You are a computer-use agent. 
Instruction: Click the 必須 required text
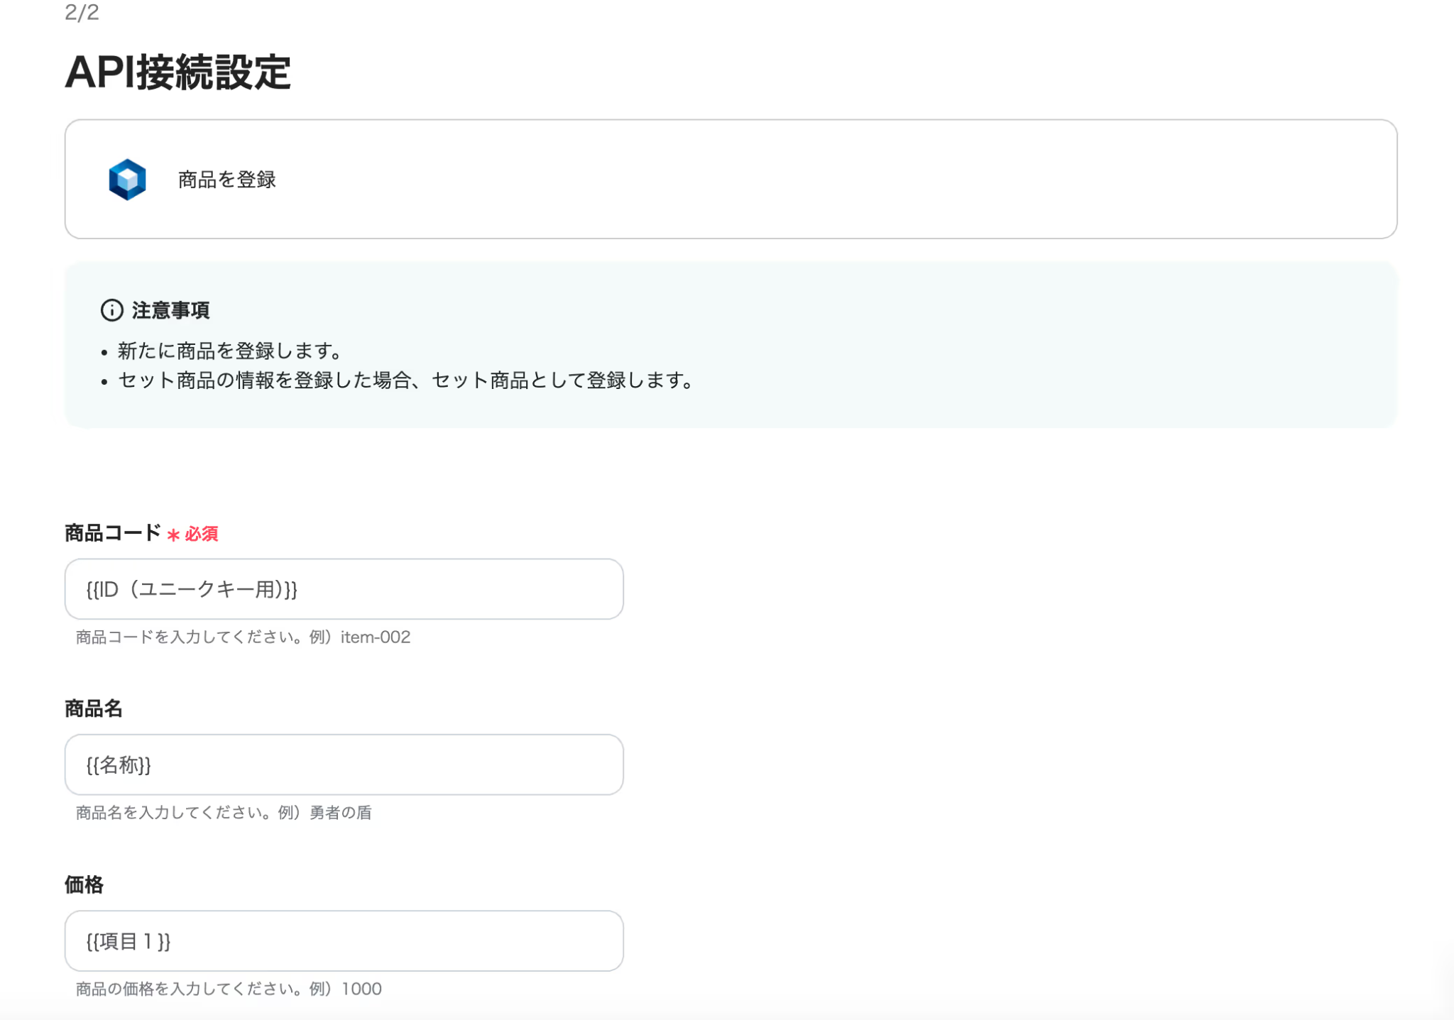click(202, 534)
